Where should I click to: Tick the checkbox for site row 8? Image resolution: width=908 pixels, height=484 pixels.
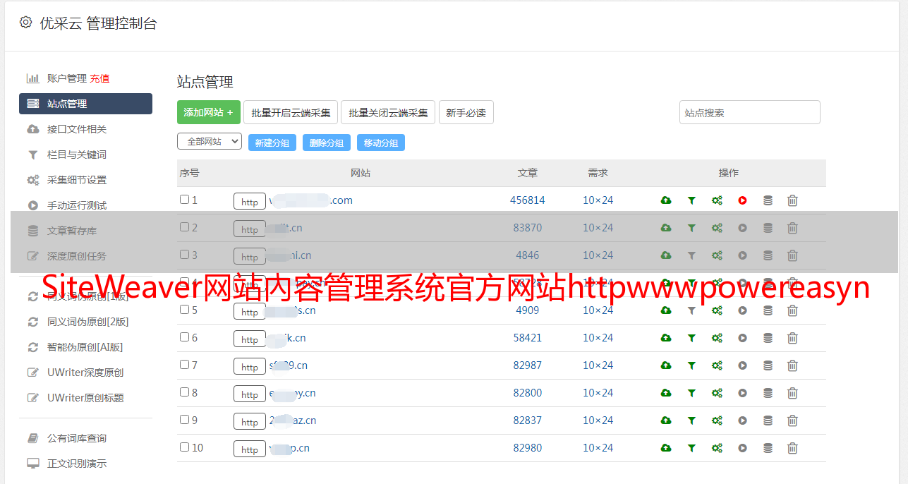tap(184, 392)
